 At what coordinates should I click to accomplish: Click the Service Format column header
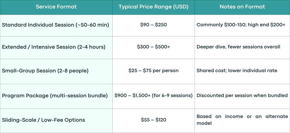tap(56, 7)
